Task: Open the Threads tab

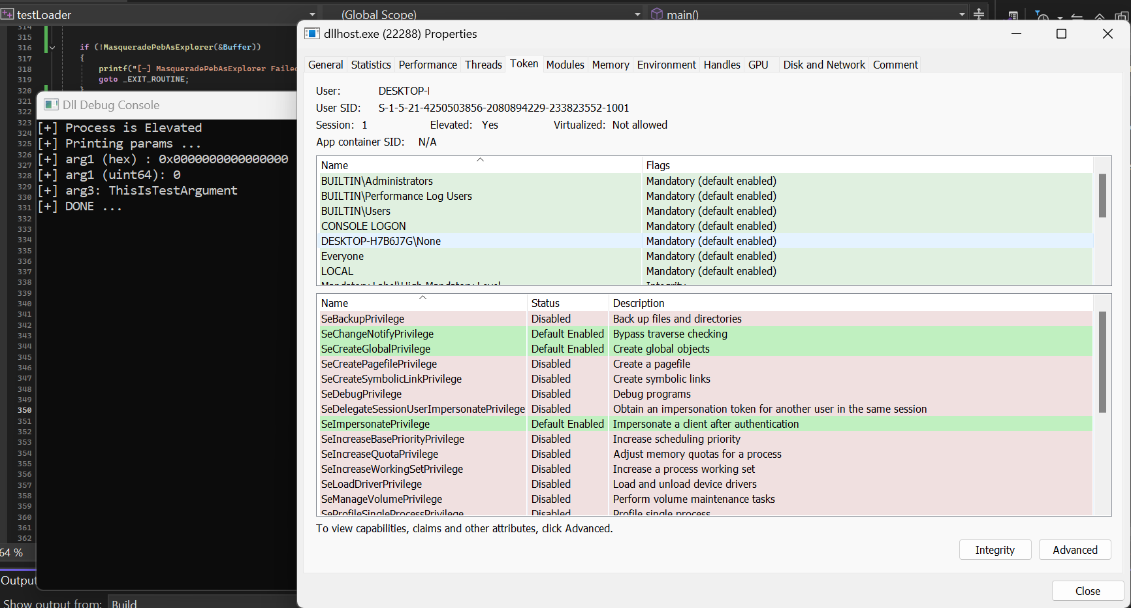Action: click(x=483, y=65)
